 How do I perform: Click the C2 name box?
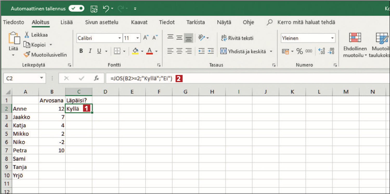click(25, 78)
